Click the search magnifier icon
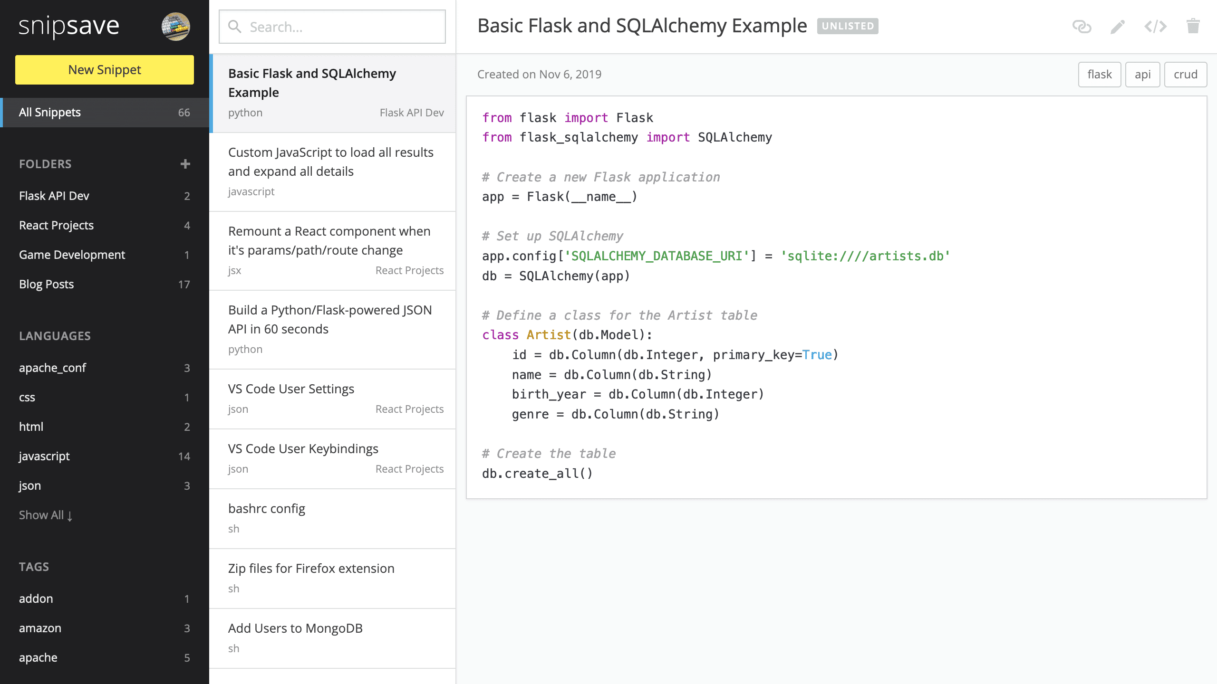 [235, 27]
